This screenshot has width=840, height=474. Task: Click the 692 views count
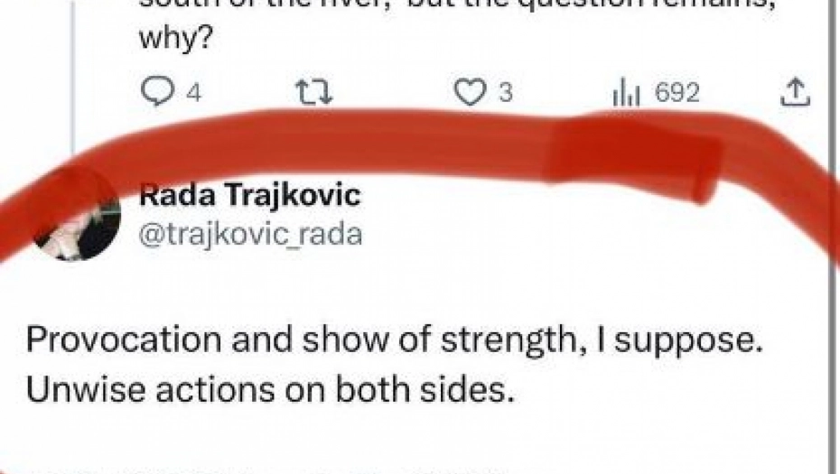pyautogui.click(x=677, y=93)
